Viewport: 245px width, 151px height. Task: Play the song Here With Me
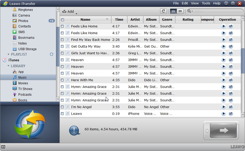tap(224, 80)
